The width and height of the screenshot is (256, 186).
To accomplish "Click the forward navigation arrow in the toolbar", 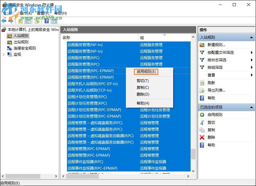I will pos(11,21).
